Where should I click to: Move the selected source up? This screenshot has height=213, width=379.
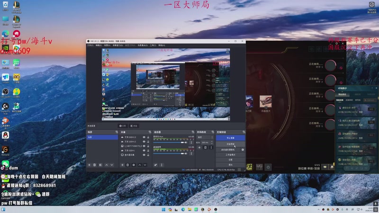click(x=139, y=165)
